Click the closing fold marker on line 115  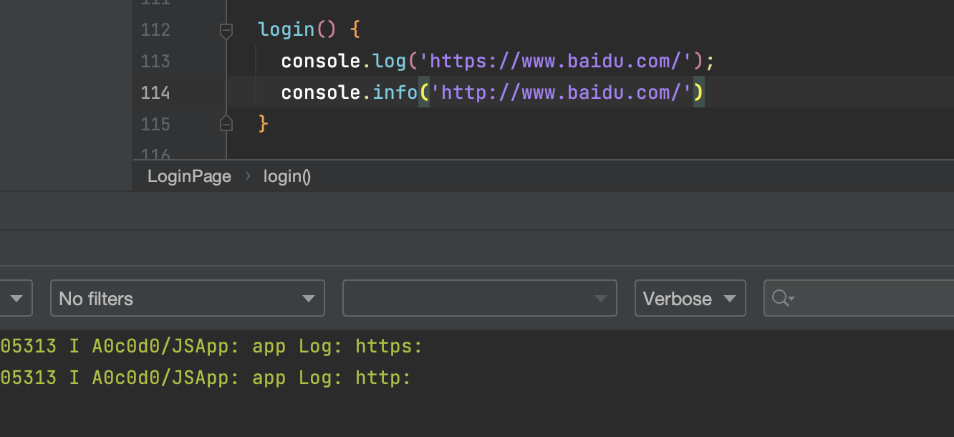tap(226, 124)
